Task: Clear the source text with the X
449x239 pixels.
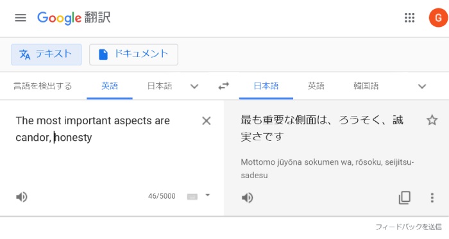Action: click(206, 121)
